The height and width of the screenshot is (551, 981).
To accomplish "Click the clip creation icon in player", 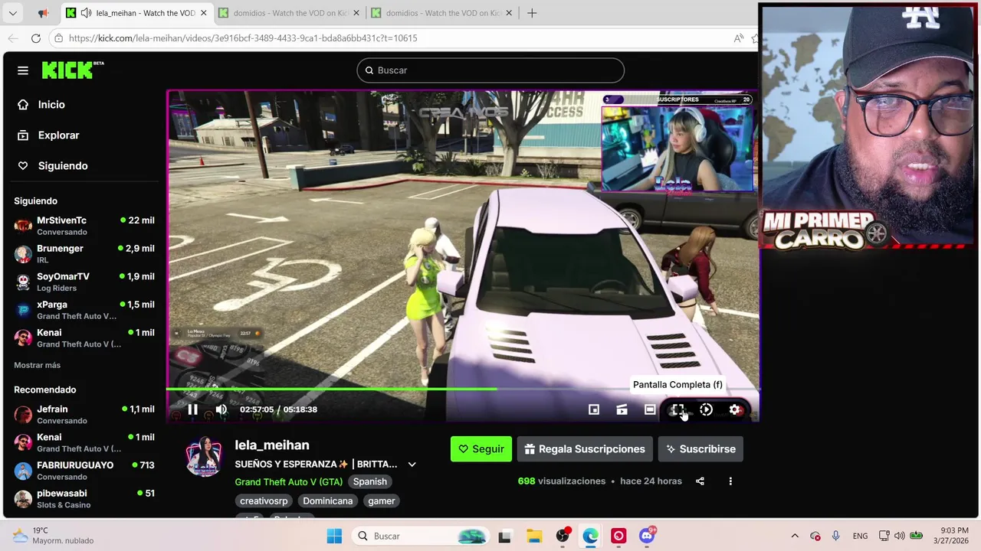I will coord(622,409).
